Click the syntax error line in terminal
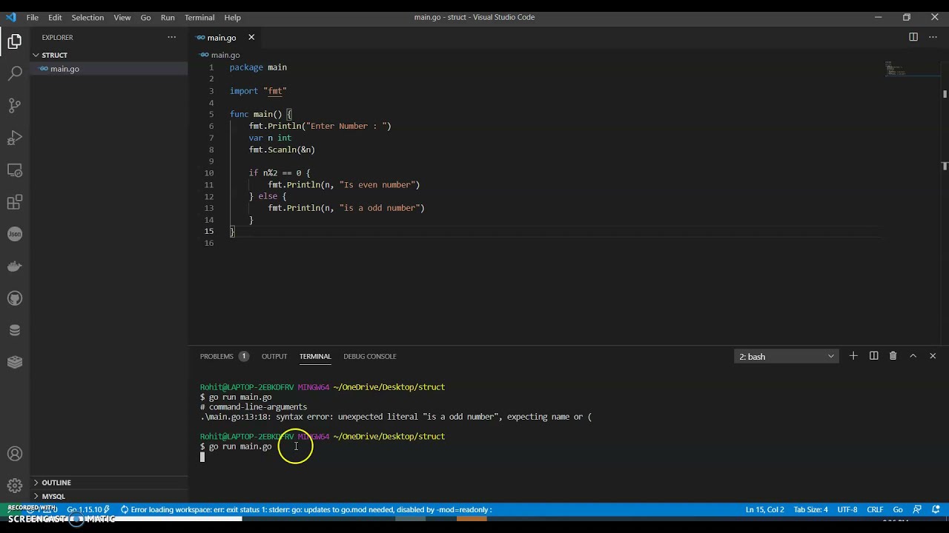The height and width of the screenshot is (533, 949). (x=396, y=417)
